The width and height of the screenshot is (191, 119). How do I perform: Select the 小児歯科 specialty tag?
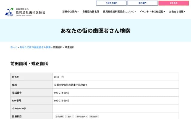pyautogui.click(x=59, y=117)
